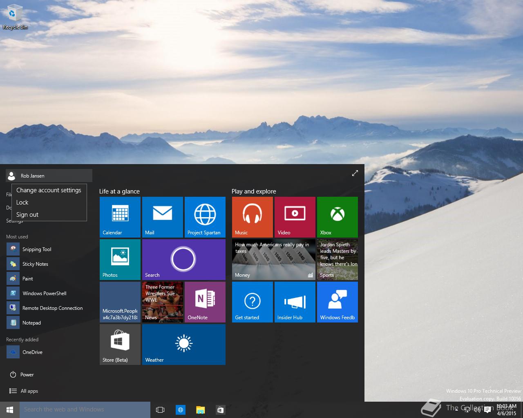Click the Search the web and Windows box
523x418 pixels.
(85, 410)
